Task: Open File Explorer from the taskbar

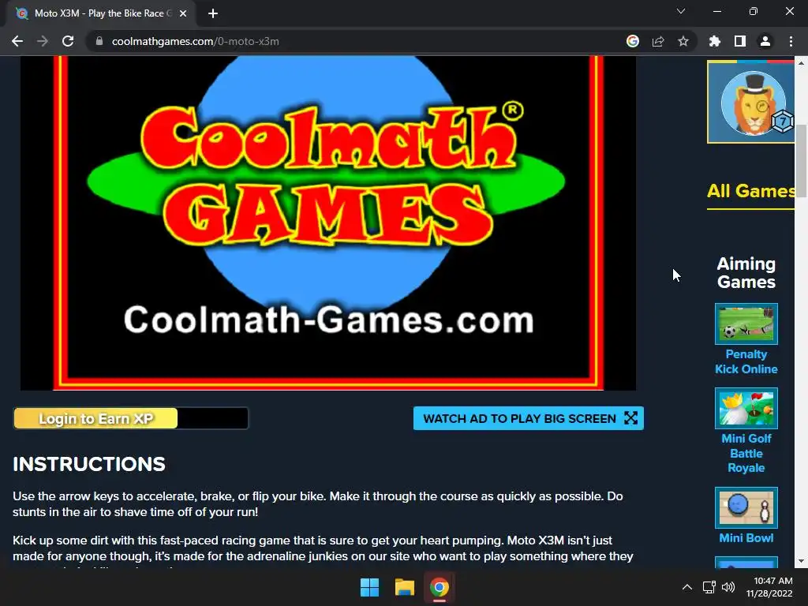Action: 405,587
